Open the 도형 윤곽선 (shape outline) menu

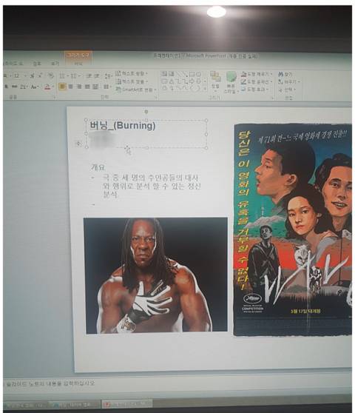point(257,82)
